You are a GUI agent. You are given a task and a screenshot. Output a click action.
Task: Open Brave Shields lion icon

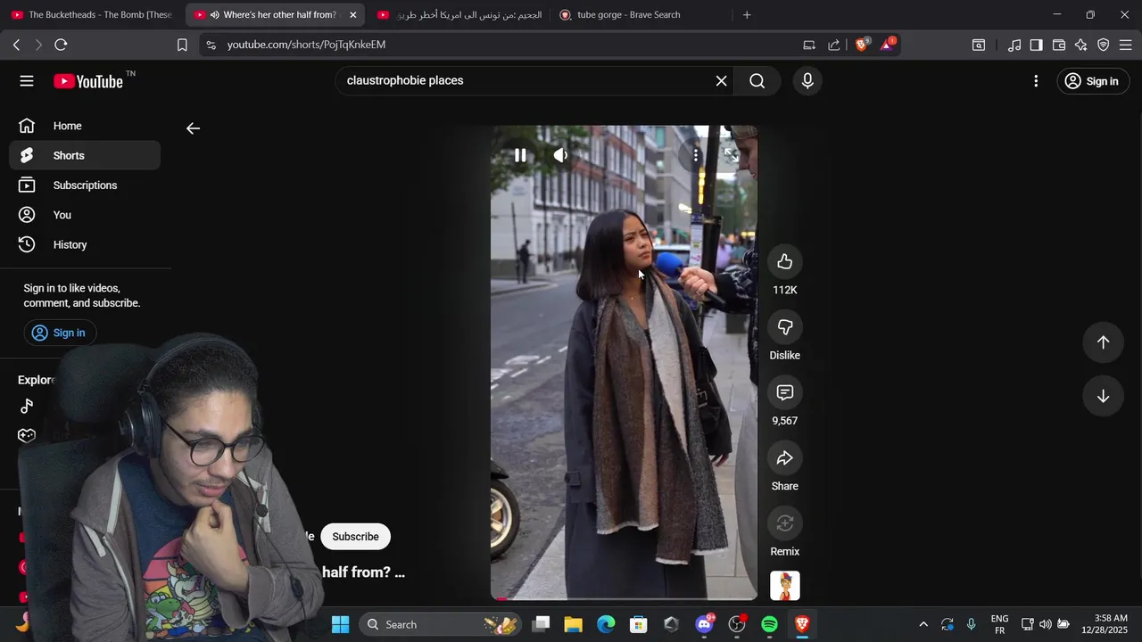pos(862,45)
